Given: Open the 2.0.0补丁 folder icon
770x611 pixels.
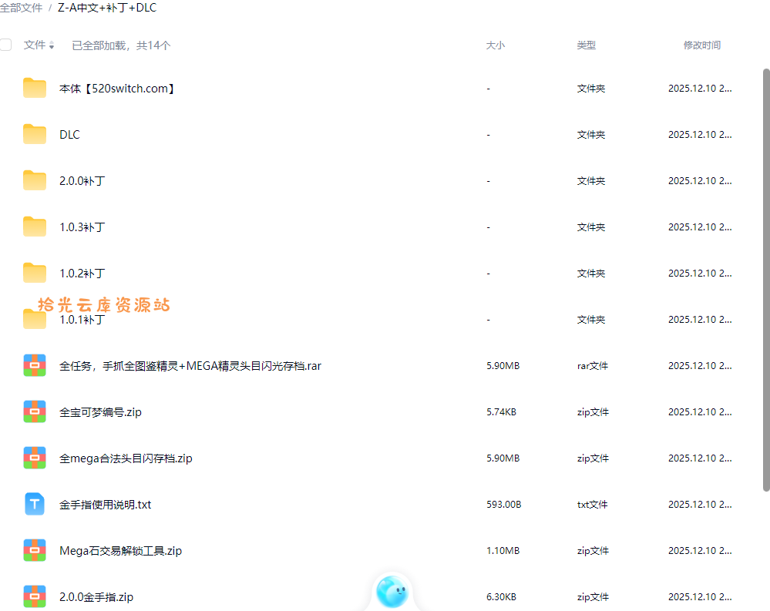Looking at the screenshot, I should pos(34,180).
